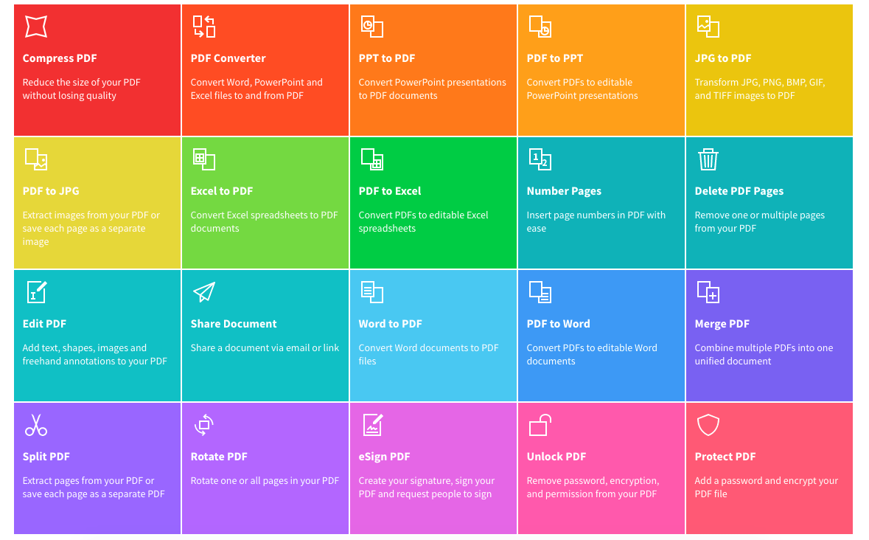Choose the Split PDF heading

[46, 457]
